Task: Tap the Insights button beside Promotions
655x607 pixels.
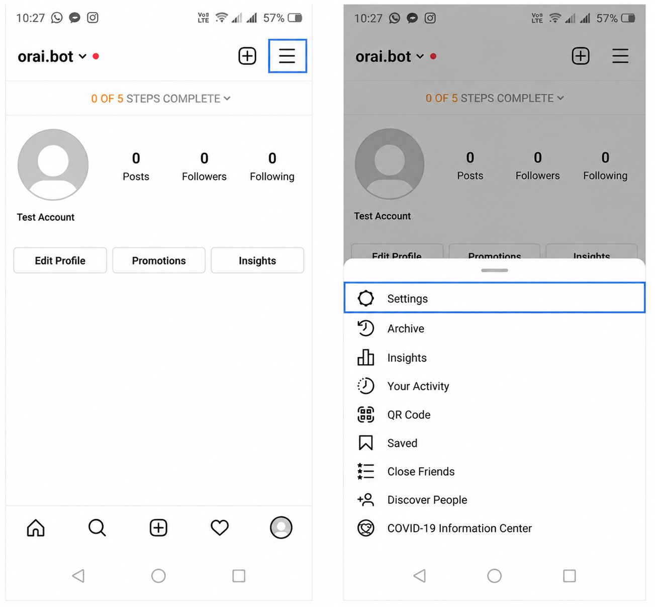Action: [257, 261]
